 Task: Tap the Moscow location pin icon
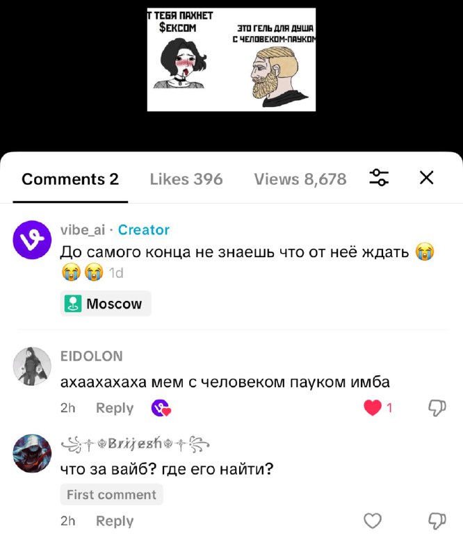(73, 304)
